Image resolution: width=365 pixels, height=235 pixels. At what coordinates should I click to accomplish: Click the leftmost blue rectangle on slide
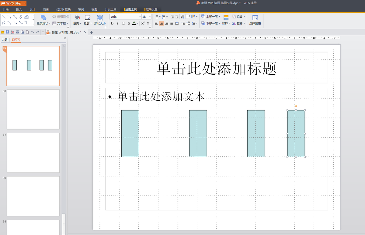(x=130, y=134)
